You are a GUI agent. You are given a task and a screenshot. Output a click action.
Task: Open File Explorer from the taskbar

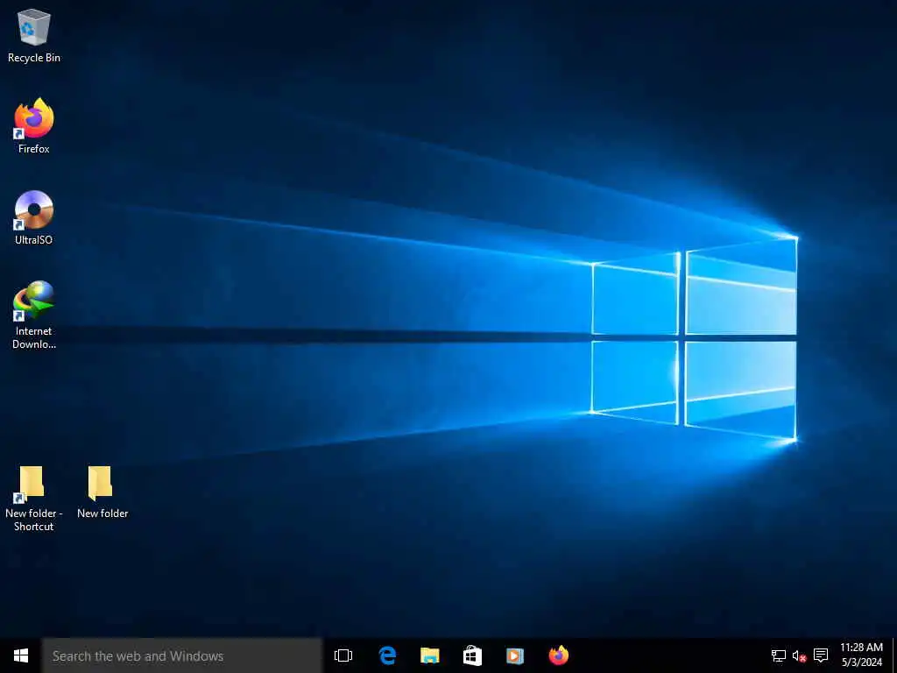[x=429, y=655]
